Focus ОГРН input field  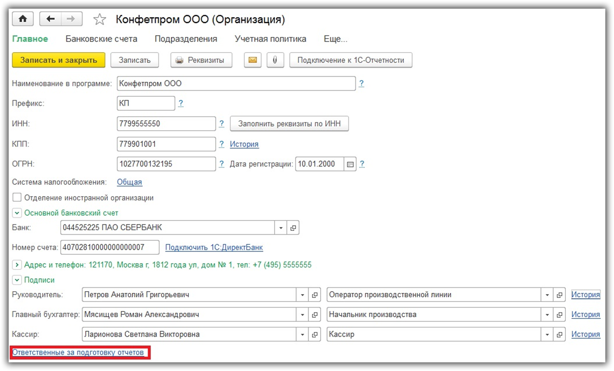coord(166,164)
